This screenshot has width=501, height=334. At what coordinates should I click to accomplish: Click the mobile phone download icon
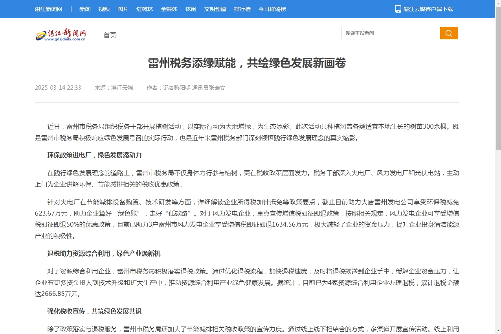pos(398,9)
